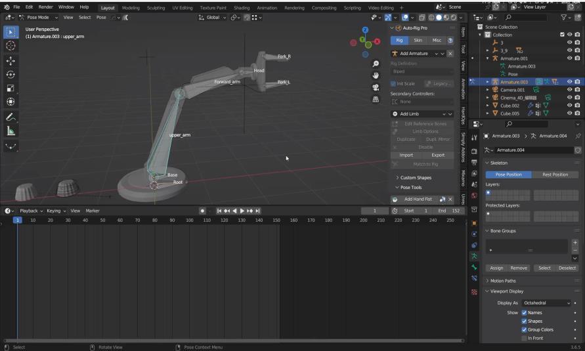Uncheck the Names checkbox under Show
Screen dimensions: 585x351
pos(524,312)
